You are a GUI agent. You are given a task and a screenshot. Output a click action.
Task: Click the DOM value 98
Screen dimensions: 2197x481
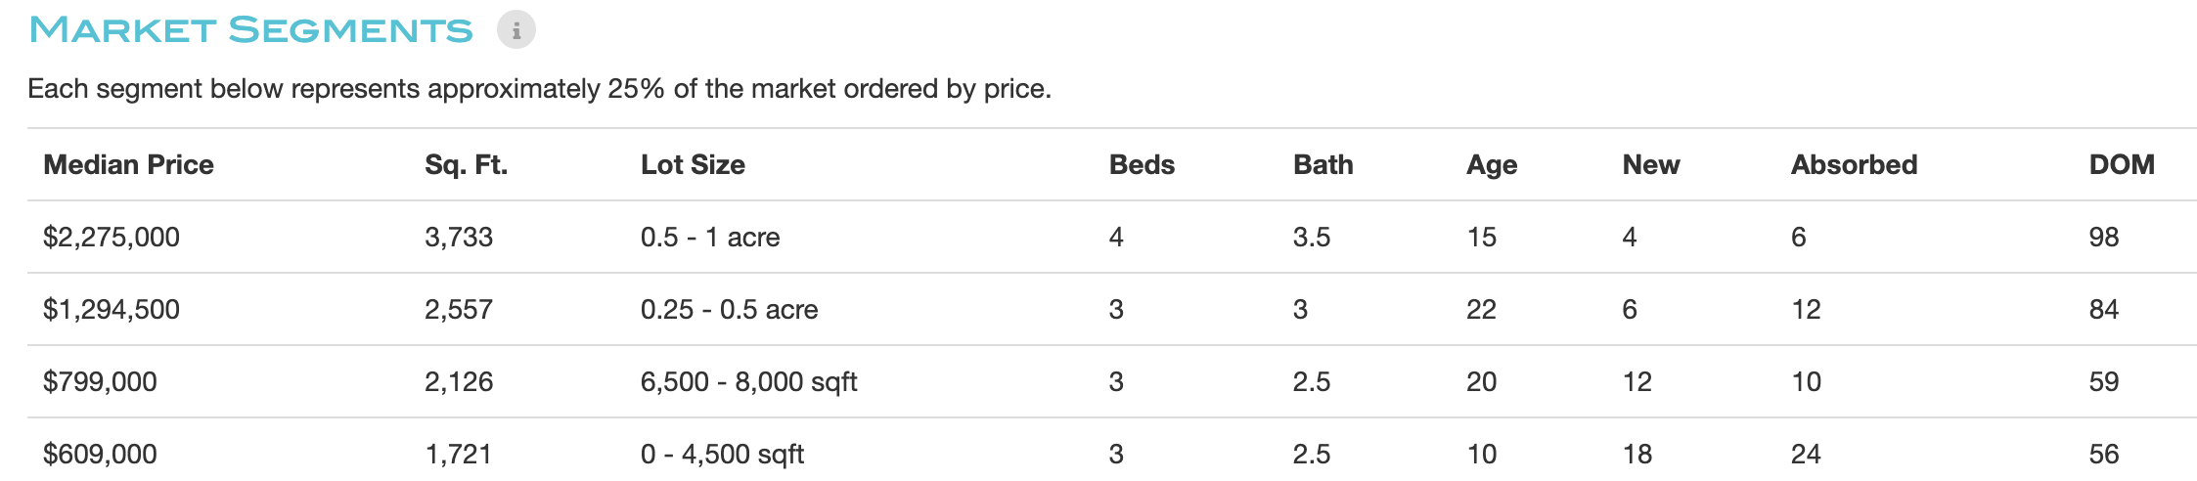(x=2104, y=237)
